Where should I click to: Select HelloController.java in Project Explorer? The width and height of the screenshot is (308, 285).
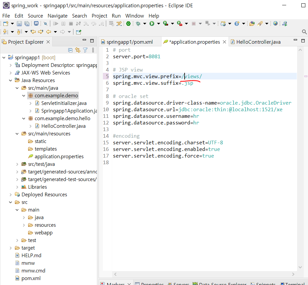click(63, 126)
